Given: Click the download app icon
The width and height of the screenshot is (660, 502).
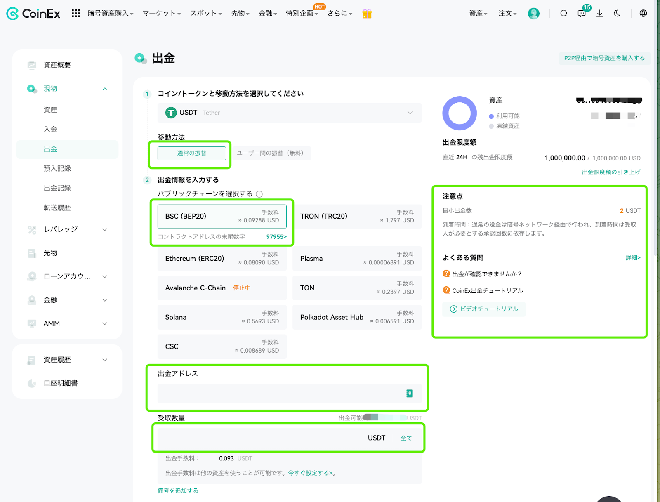Looking at the screenshot, I should click(599, 14).
